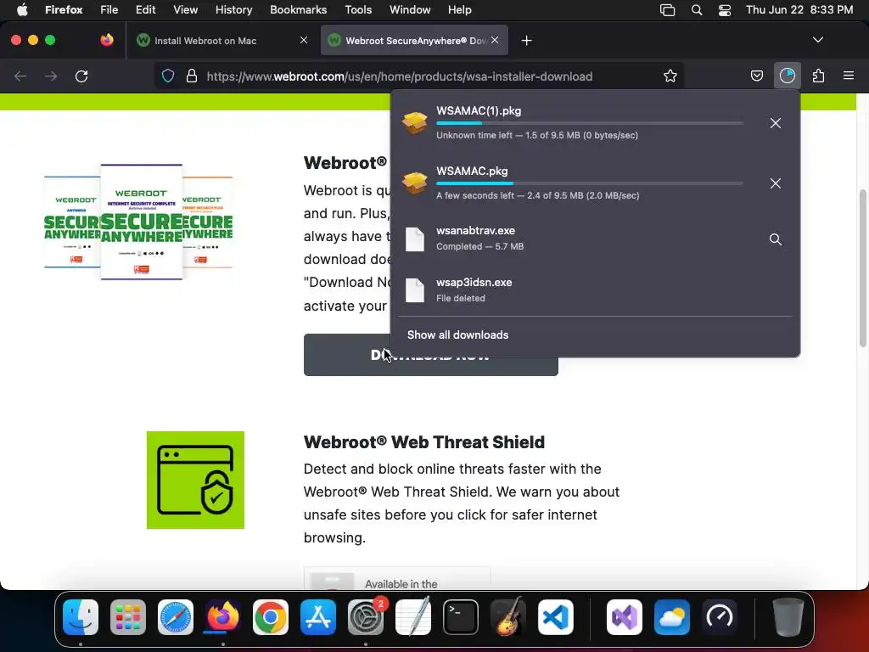
Task: Open macOS Spotlight search
Action: pos(697,10)
